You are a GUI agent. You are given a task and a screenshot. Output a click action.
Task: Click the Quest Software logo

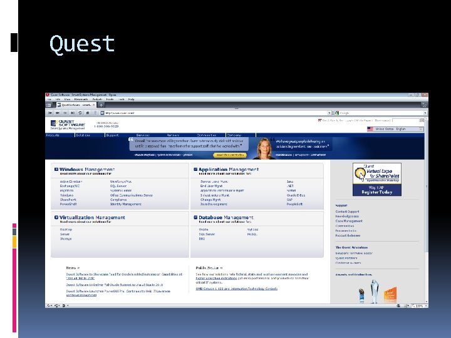68,125
